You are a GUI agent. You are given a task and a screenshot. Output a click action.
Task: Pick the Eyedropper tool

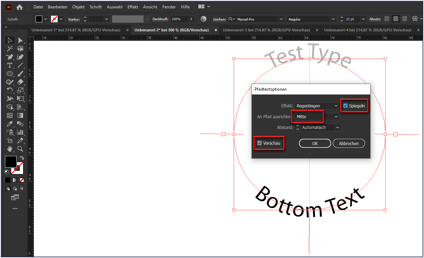(x=10, y=124)
